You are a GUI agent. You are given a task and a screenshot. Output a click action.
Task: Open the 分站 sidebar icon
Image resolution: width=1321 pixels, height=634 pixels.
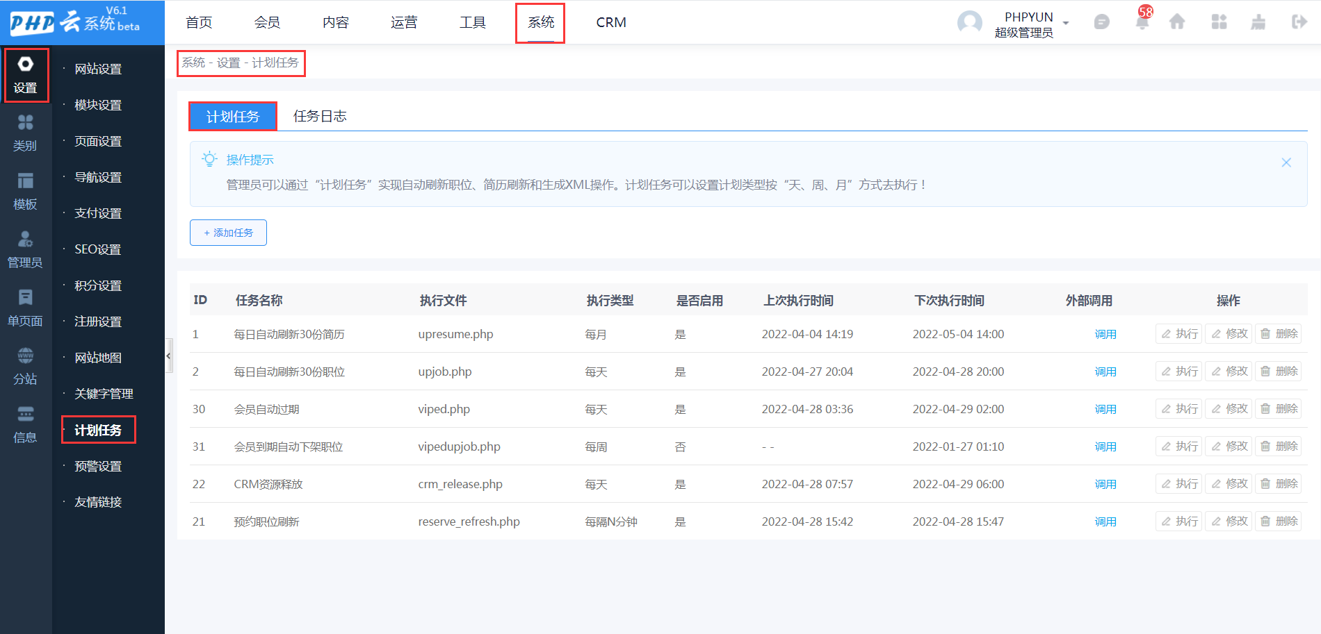tap(26, 367)
